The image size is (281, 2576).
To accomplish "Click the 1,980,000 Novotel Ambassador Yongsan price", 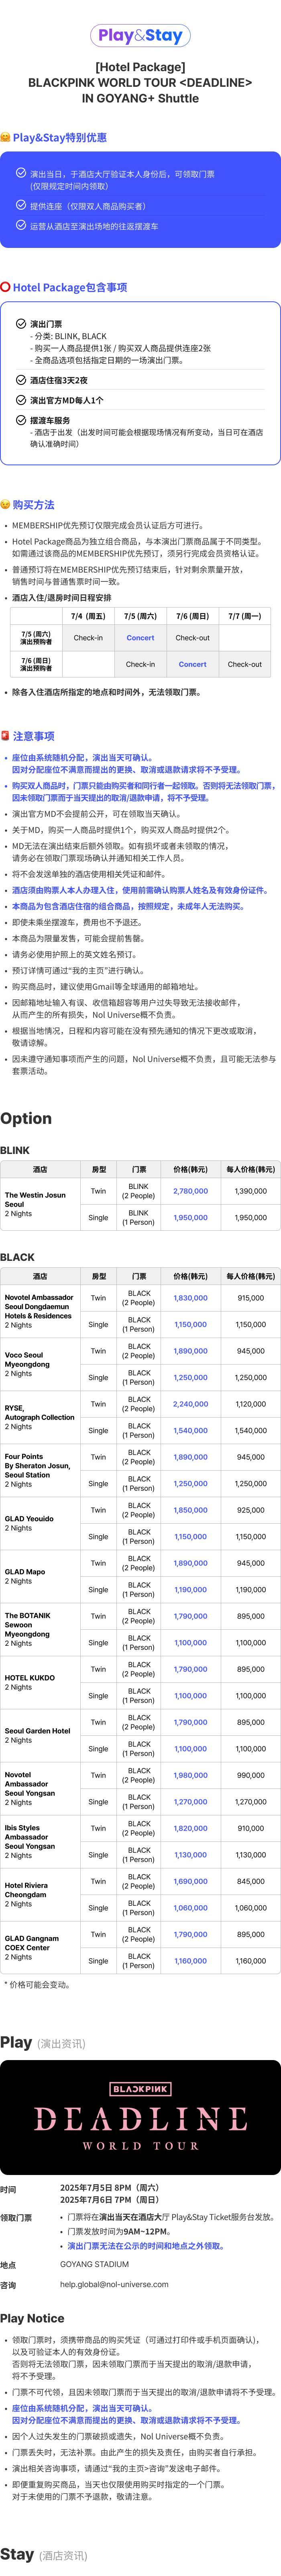I will [190, 1775].
